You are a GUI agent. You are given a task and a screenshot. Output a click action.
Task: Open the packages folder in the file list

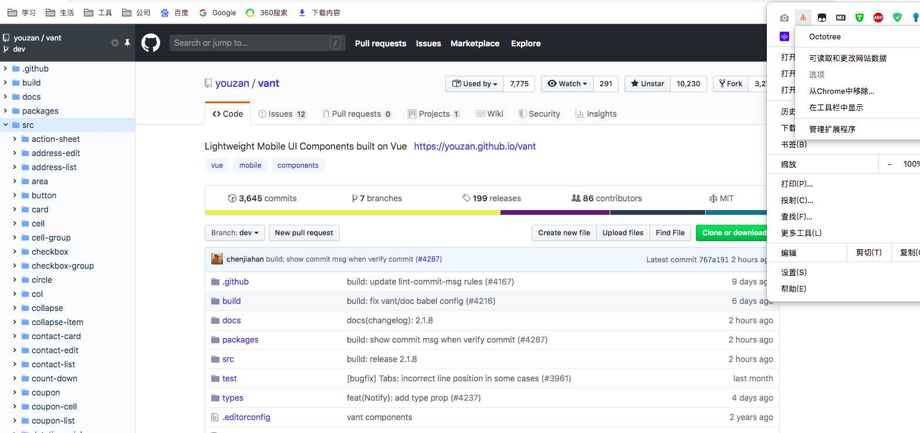tap(241, 340)
